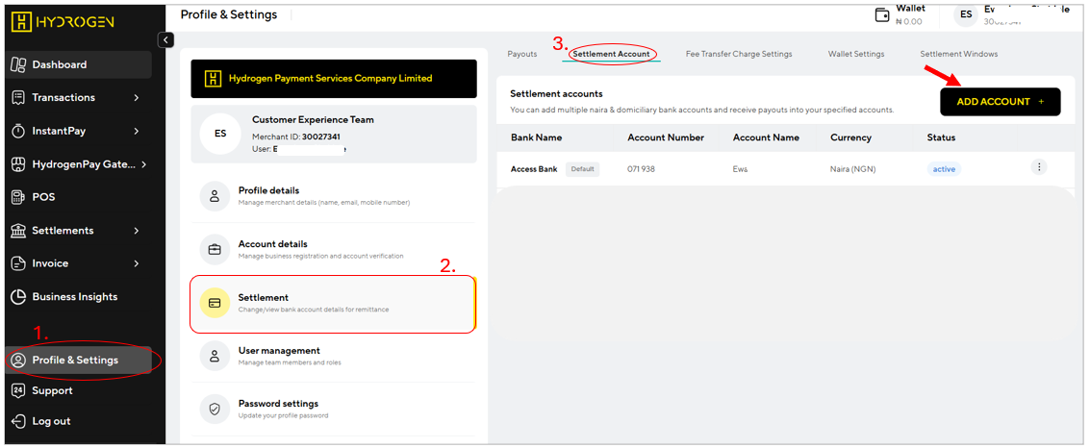Image resolution: width=1090 pixels, height=448 pixels.
Task: Click the Customer Experience Team name
Action: 313,119
